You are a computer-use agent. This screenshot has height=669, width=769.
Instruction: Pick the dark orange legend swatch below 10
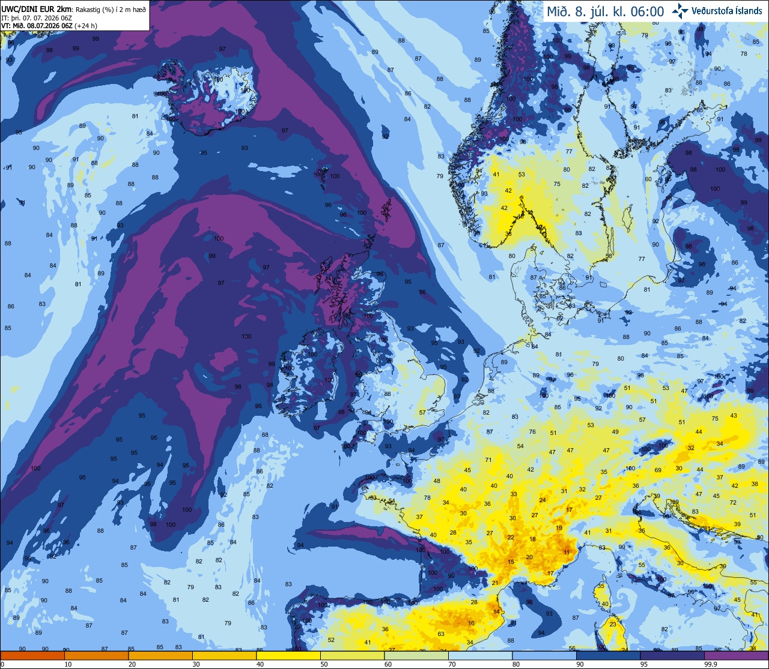[x=32, y=655]
